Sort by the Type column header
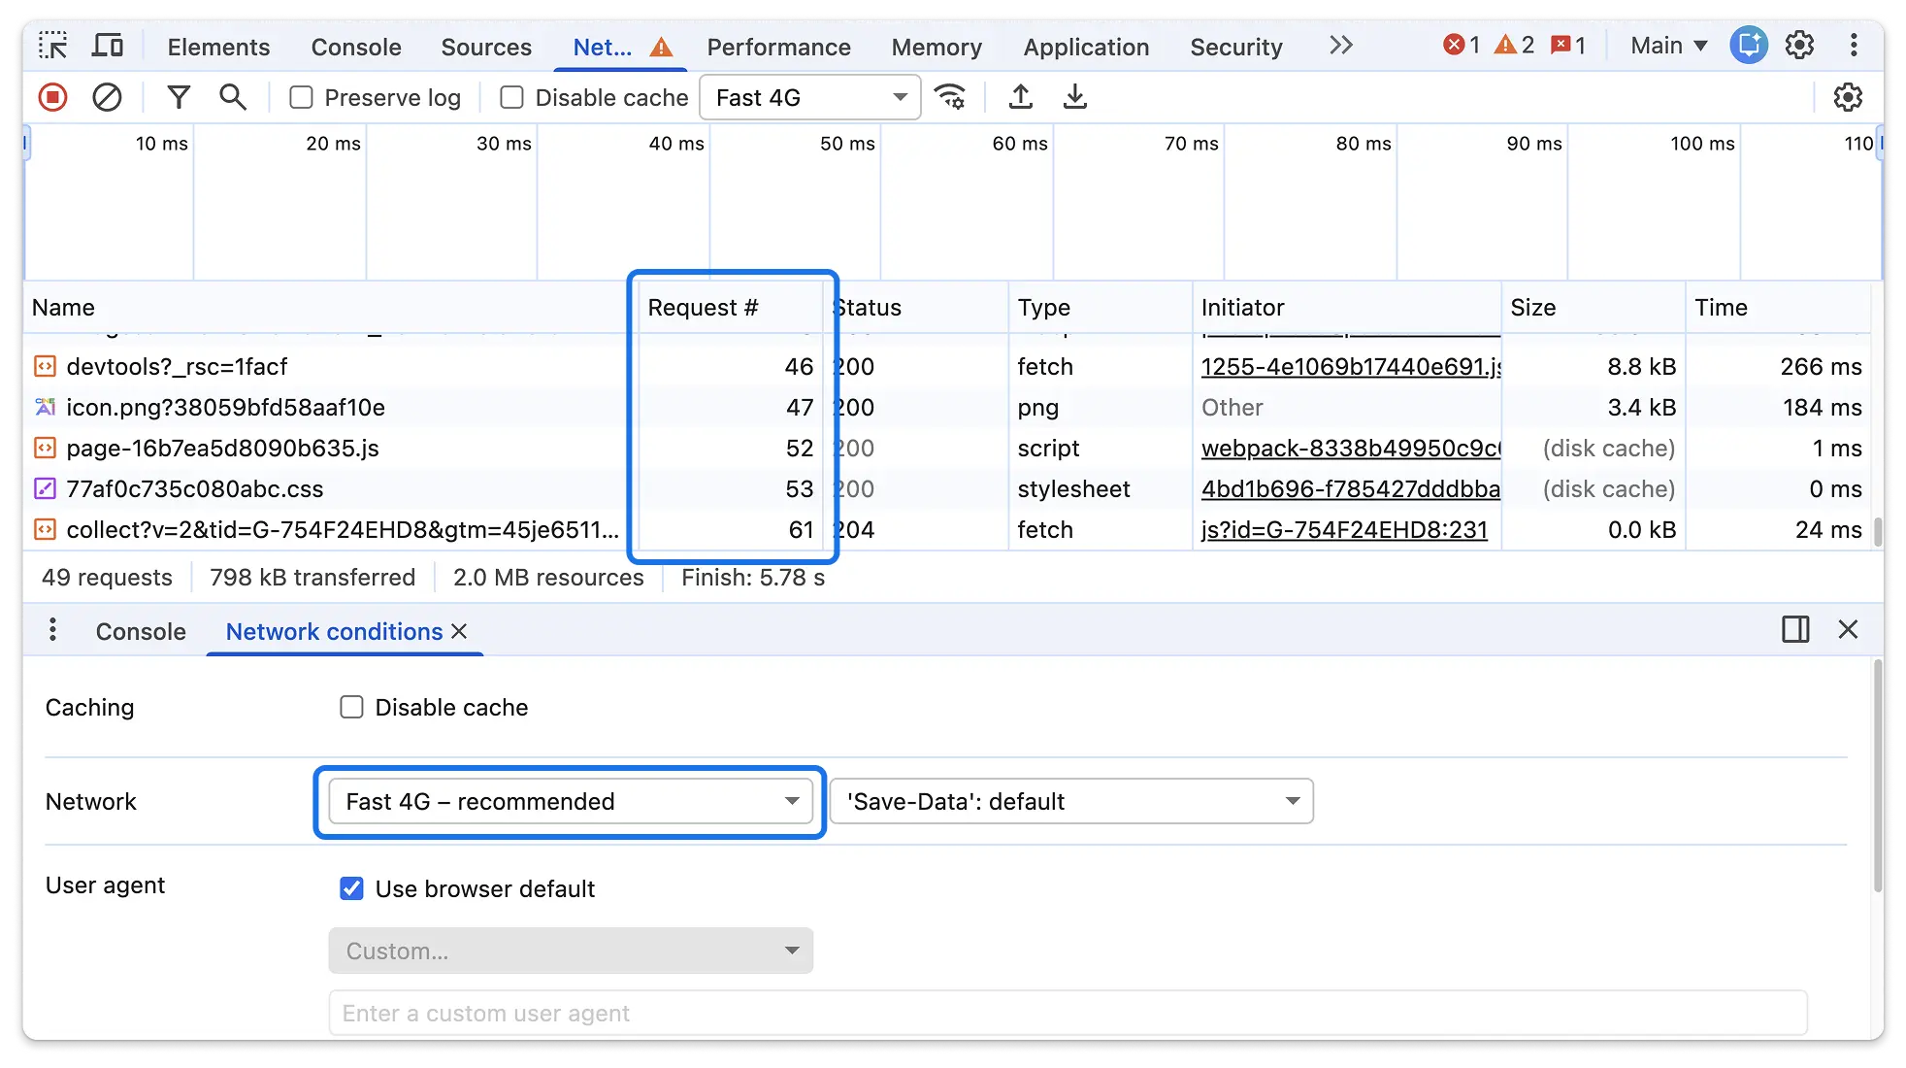Viewport: 1906px width, 1068px height. tap(1101, 307)
